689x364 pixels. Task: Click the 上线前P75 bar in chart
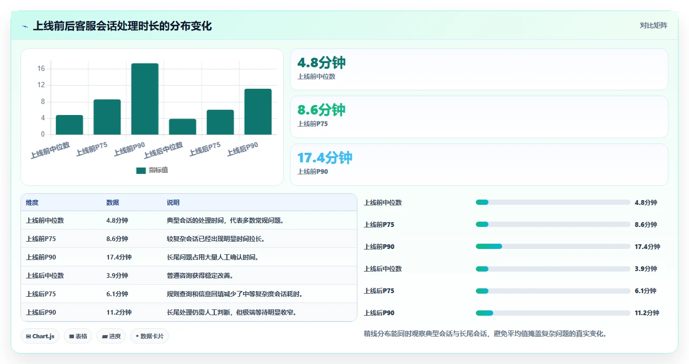point(107,117)
